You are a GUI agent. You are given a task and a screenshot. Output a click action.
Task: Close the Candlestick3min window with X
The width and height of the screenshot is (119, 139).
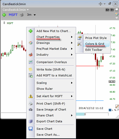point(115,4)
